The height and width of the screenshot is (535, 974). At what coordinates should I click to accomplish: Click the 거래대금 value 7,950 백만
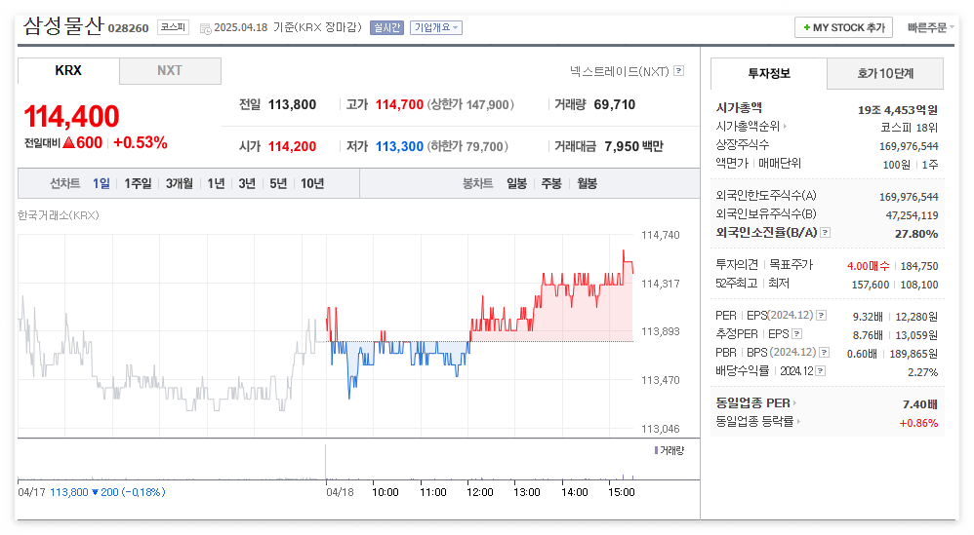633,146
